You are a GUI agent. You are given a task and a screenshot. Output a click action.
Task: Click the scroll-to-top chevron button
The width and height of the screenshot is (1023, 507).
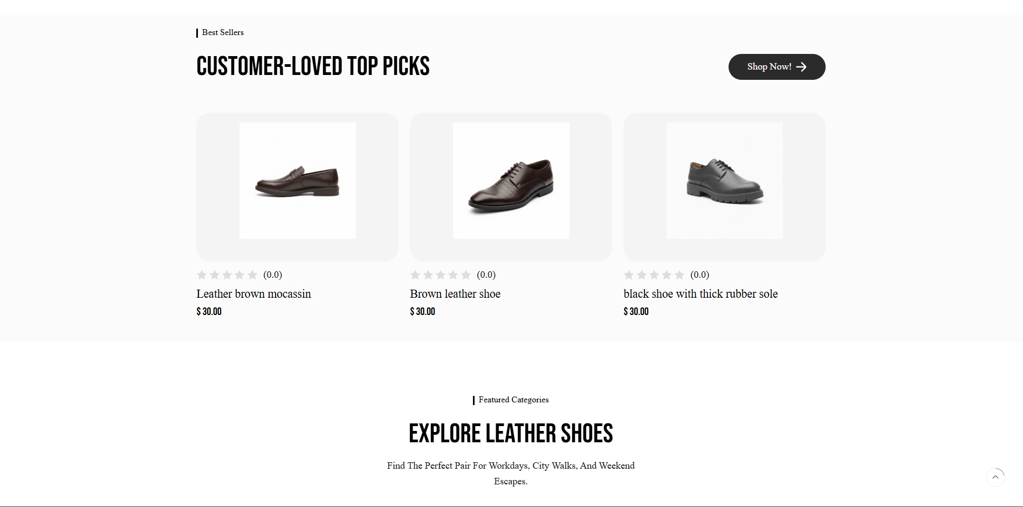995,477
